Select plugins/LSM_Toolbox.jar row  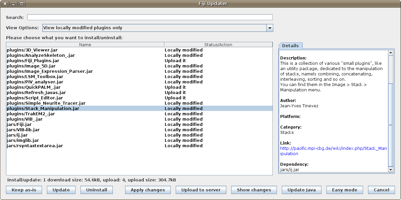[139, 77]
